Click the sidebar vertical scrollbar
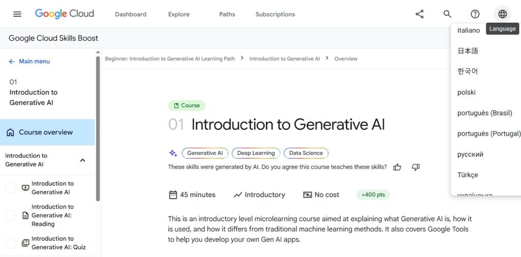521x257 pixels. [98, 128]
